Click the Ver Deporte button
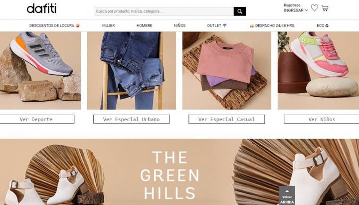The width and height of the screenshot is (359, 205). pos(37,119)
